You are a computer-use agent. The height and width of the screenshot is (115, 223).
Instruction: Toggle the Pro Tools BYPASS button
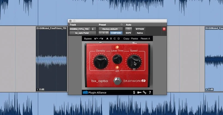(x=140, y=29)
